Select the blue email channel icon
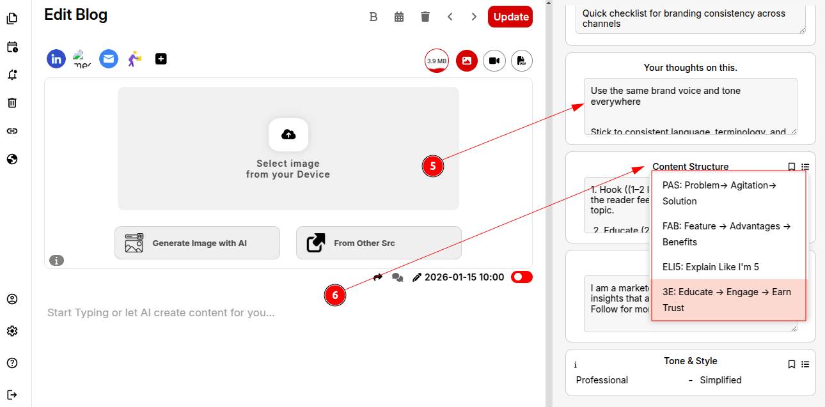825x407 pixels. (x=109, y=59)
